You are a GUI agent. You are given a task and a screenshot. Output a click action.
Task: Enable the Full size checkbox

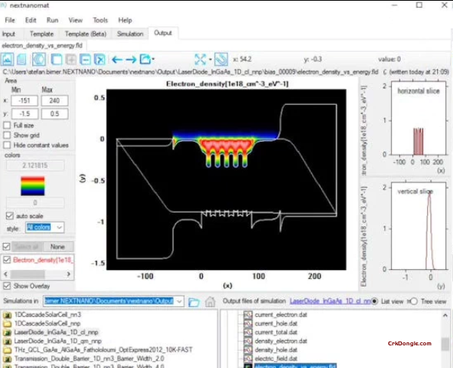[8, 124]
